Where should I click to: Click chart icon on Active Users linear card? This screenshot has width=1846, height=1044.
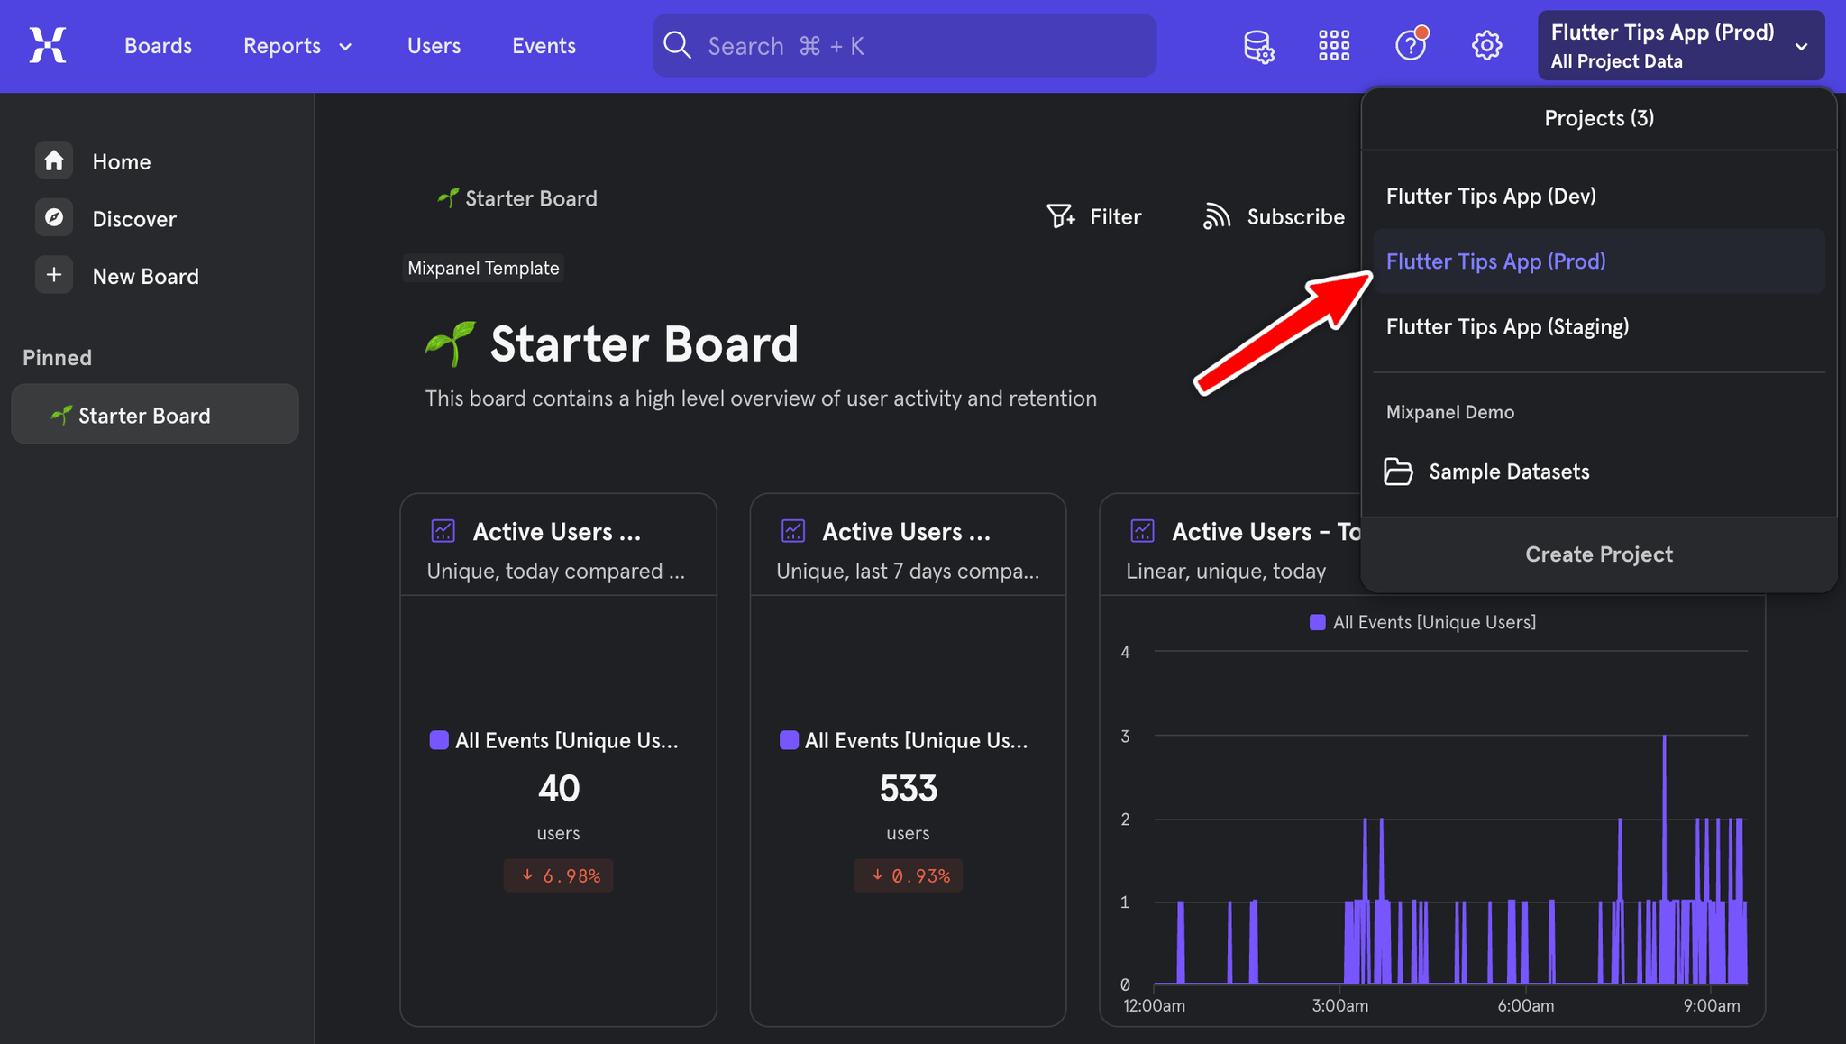pyautogui.click(x=1142, y=531)
